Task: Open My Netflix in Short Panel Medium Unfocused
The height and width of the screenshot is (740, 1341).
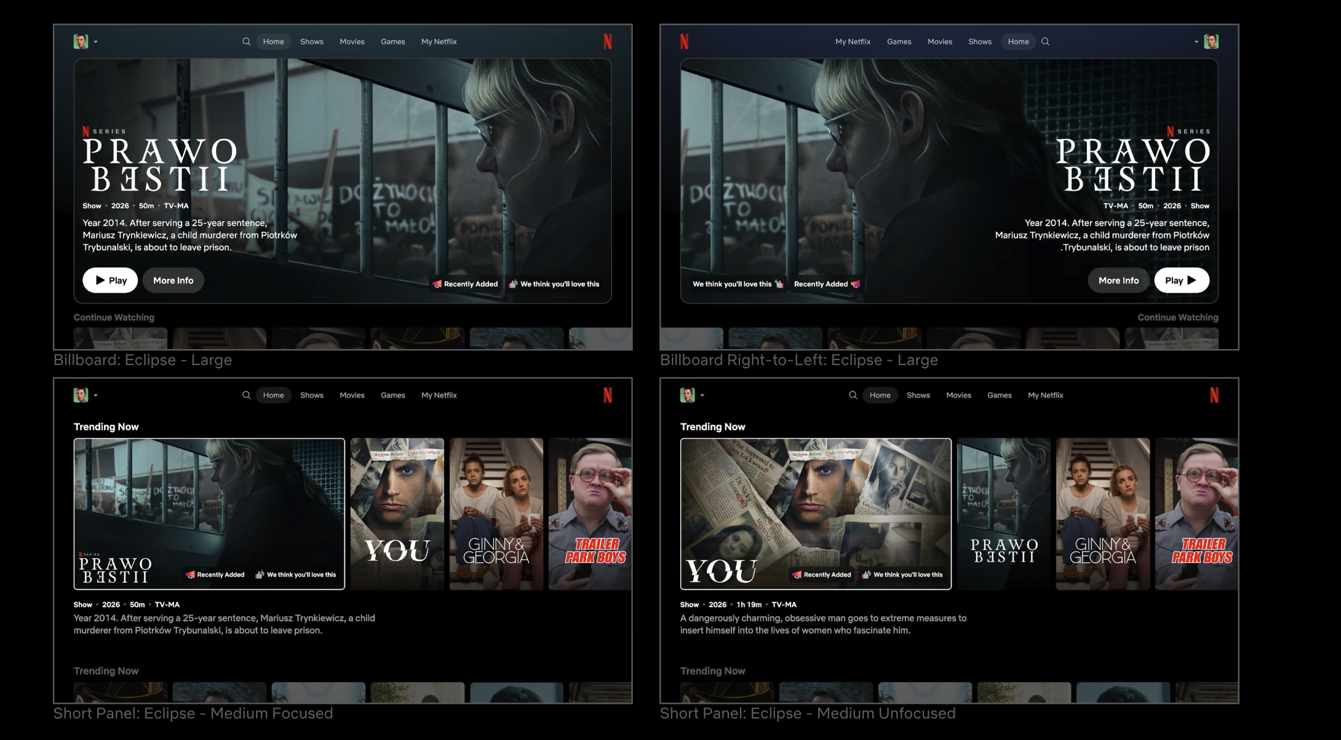Action: click(x=1046, y=395)
